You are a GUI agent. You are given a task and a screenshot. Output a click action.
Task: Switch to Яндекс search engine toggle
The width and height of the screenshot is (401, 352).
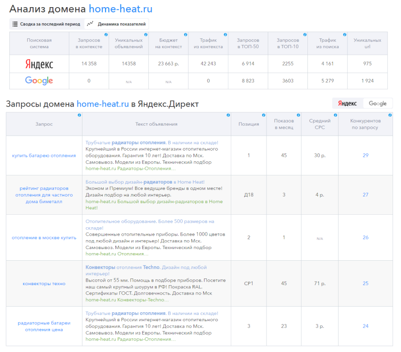pos(348,103)
